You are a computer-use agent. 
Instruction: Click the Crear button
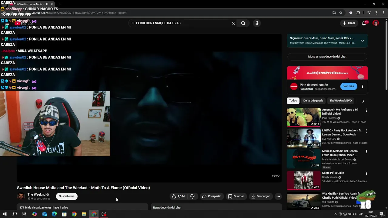pos(349,23)
